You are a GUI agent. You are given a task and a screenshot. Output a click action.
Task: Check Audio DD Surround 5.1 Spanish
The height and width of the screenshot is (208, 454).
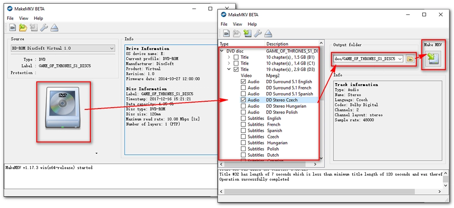coord(243,94)
